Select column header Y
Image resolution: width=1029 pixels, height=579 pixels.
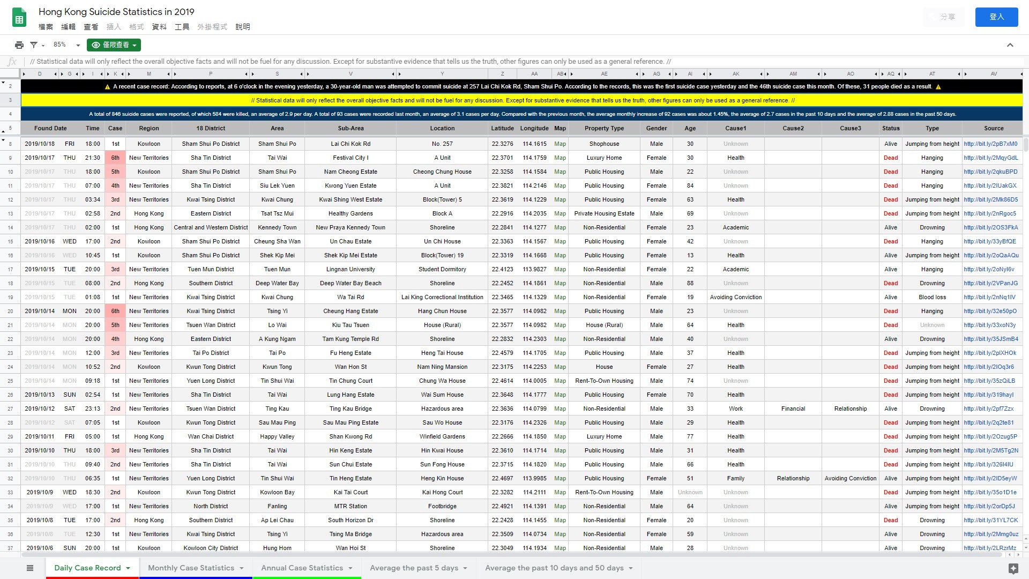(442, 74)
